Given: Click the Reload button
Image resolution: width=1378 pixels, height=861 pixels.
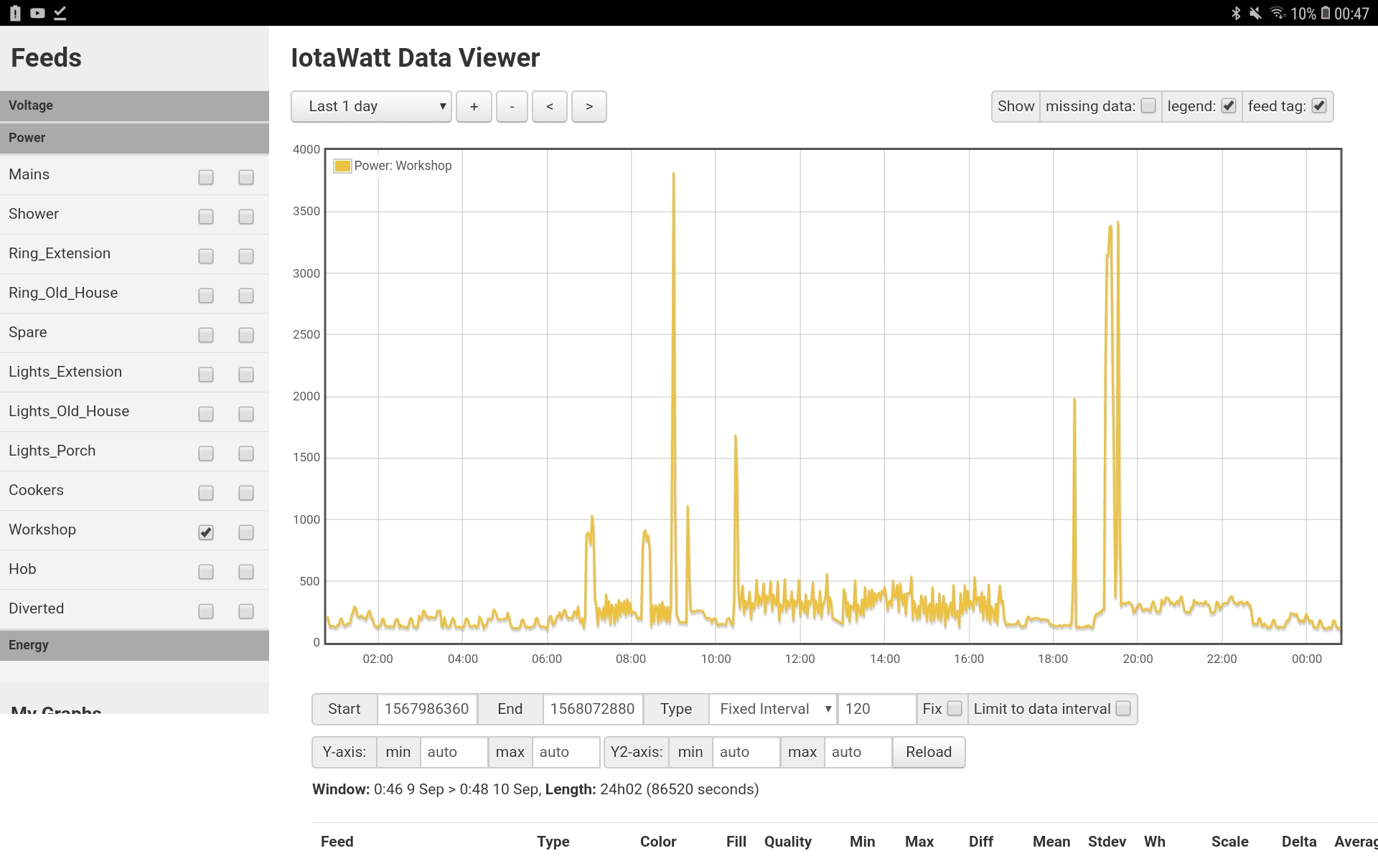Looking at the screenshot, I should [929, 752].
